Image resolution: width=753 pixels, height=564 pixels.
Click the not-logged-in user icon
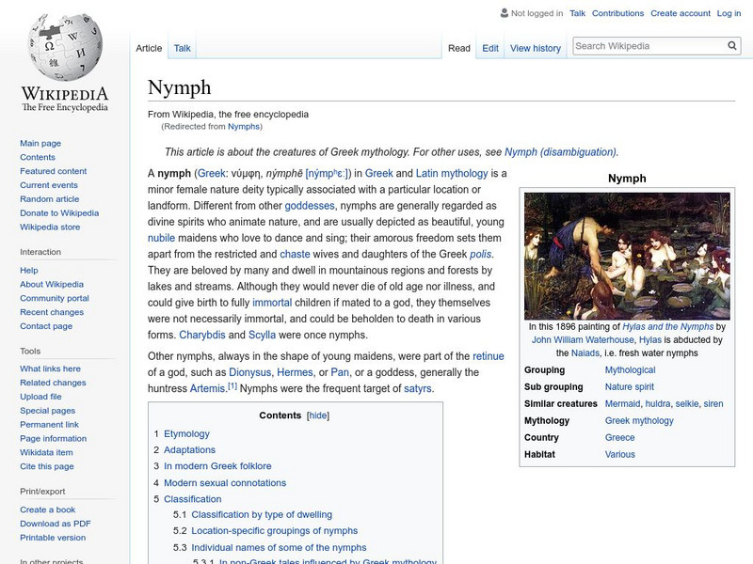point(504,13)
